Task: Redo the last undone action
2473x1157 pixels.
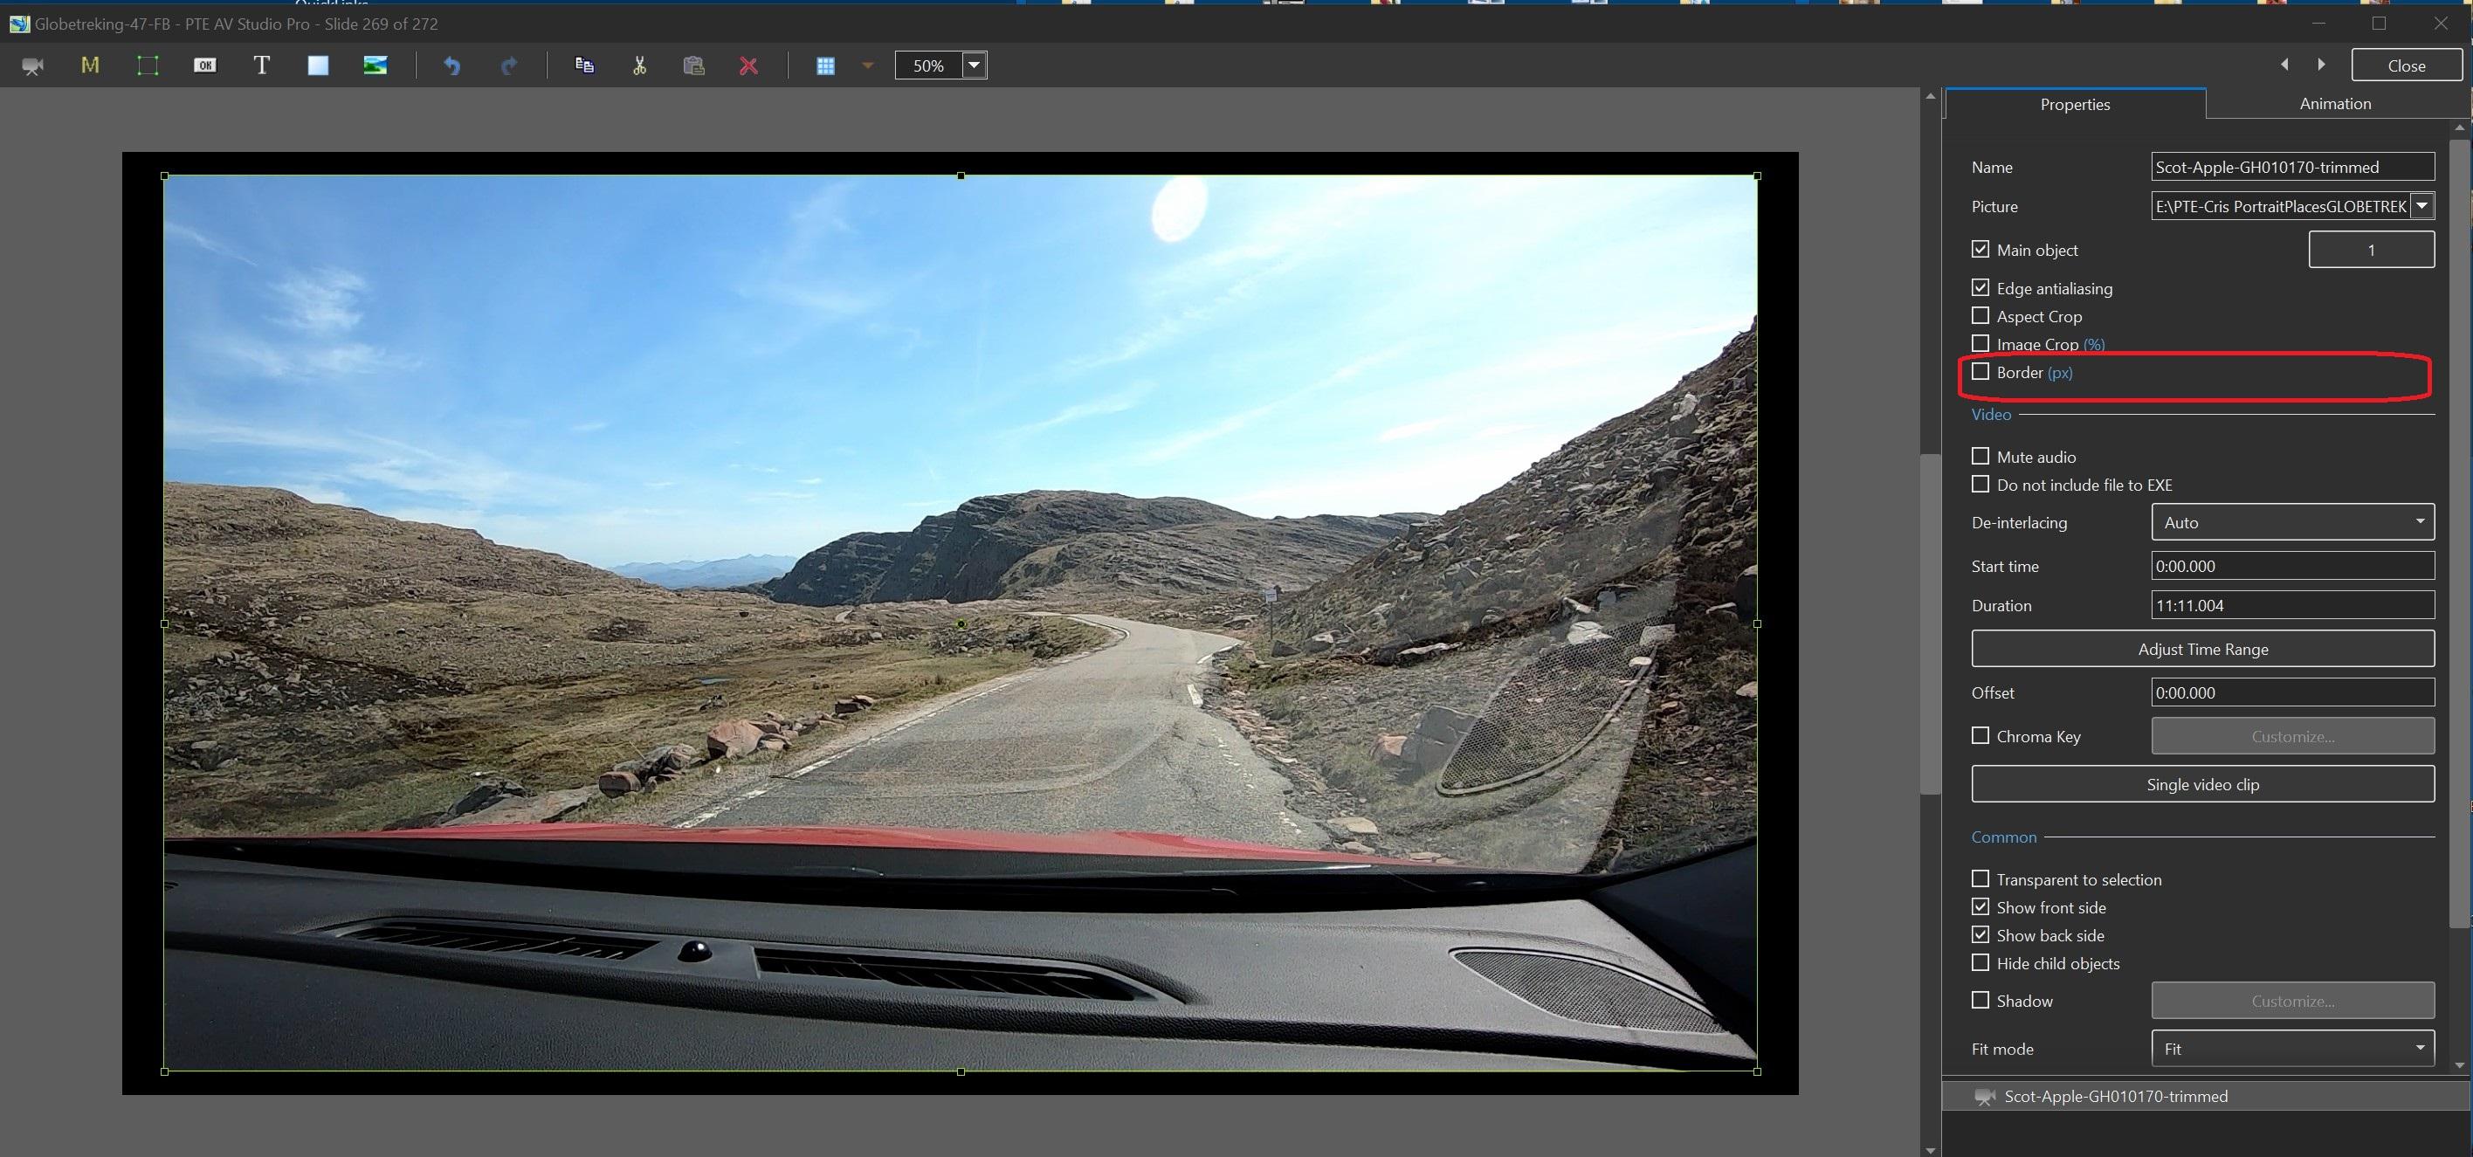Action: coord(509,65)
